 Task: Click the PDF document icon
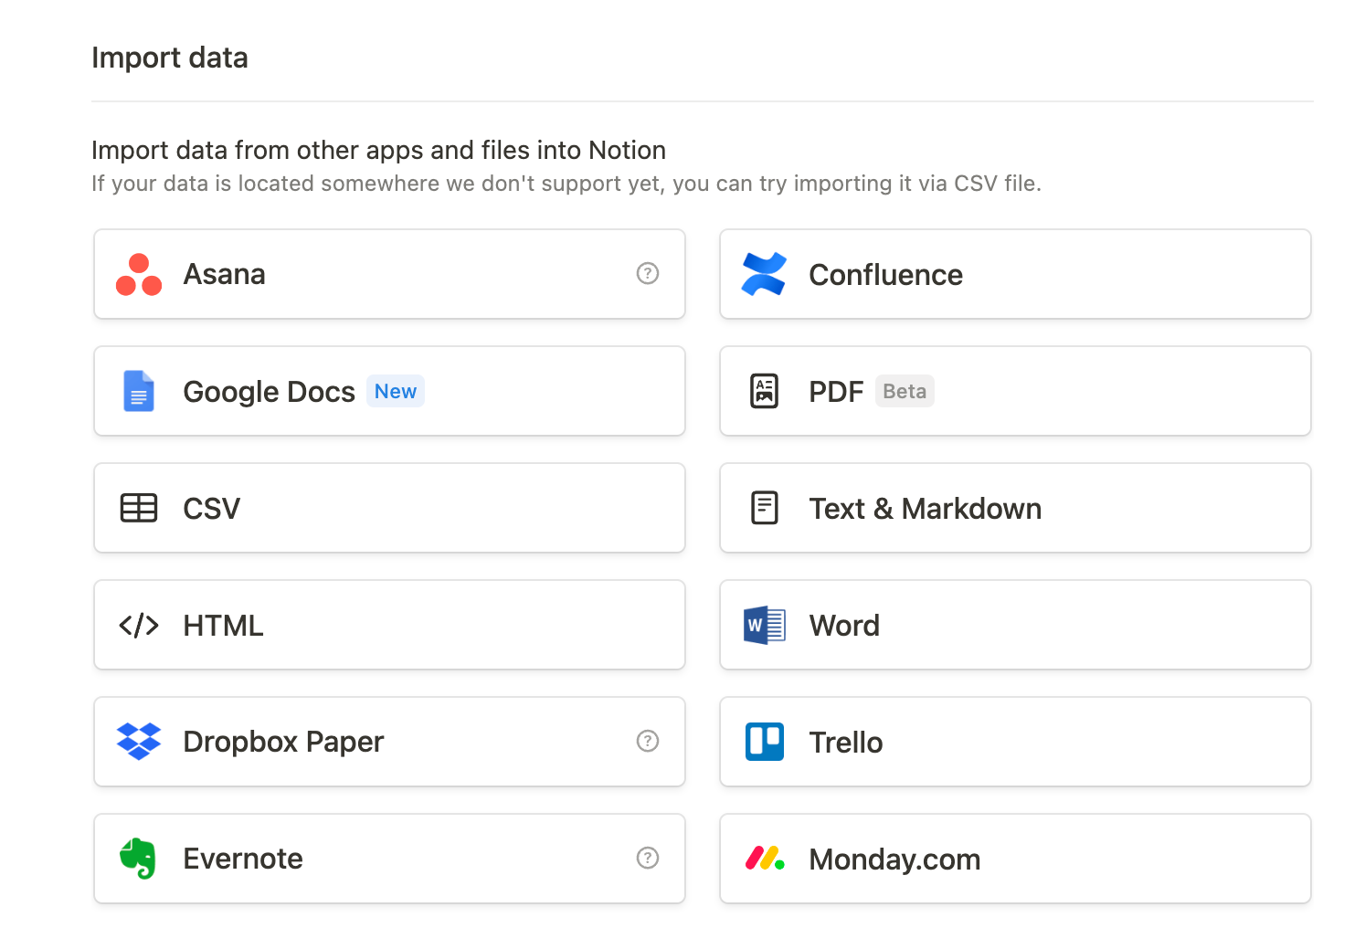pyautogui.click(x=765, y=391)
